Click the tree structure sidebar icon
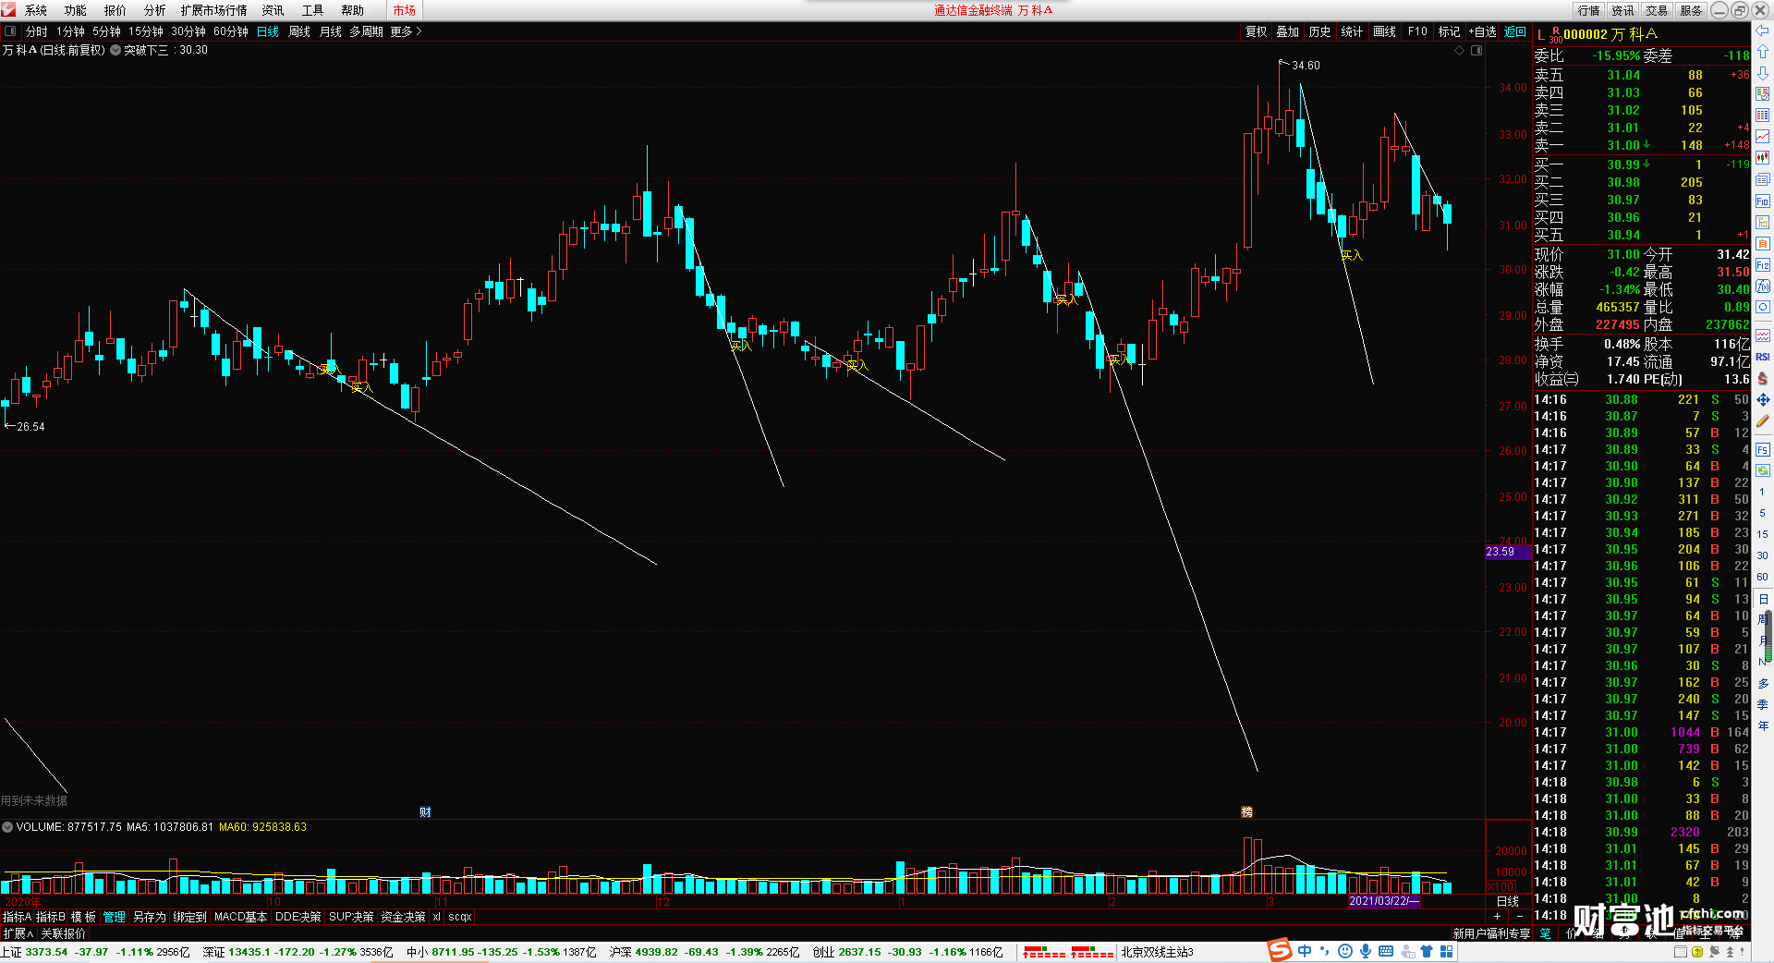The width and height of the screenshot is (1774, 963). pyautogui.click(x=1763, y=222)
